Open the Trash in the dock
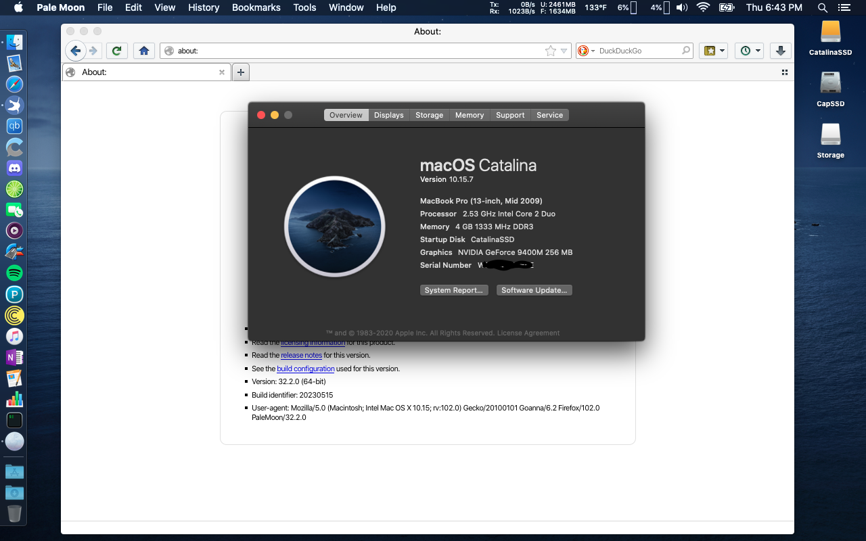This screenshot has width=866, height=541. [x=14, y=513]
